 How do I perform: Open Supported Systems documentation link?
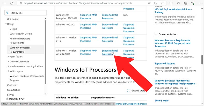(x=165, y=63)
